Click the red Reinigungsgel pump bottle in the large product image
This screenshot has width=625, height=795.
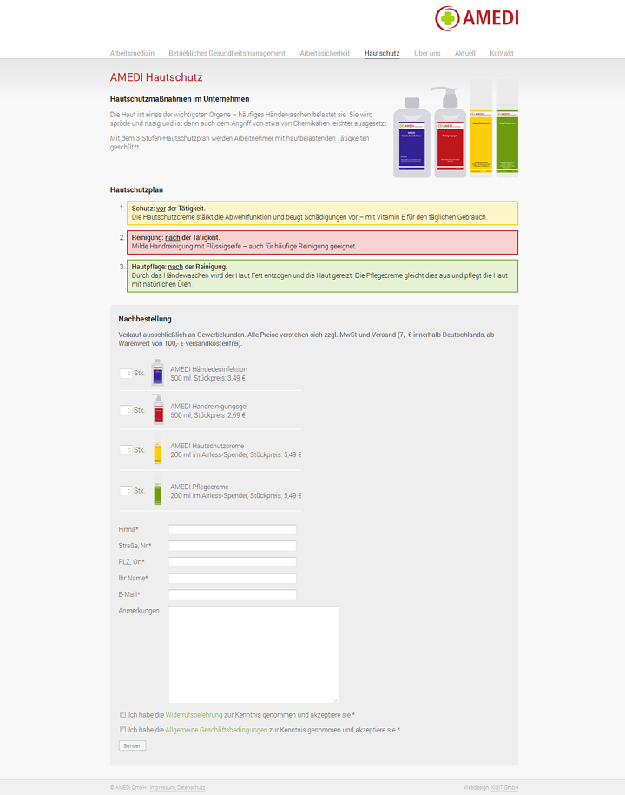(450, 132)
